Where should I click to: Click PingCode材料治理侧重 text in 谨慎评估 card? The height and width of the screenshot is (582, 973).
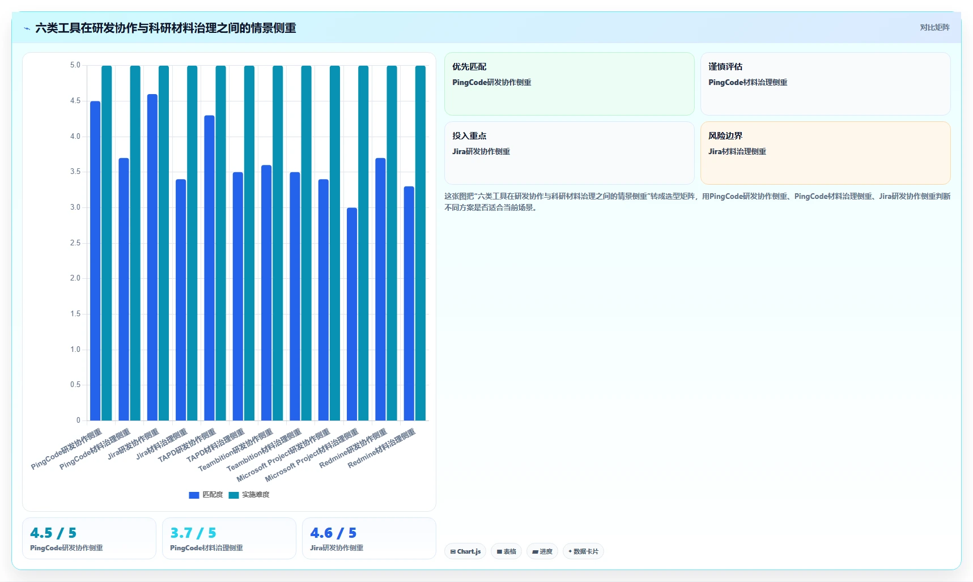(x=748, y=83)
